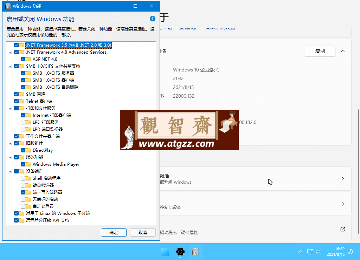This screenshot has width=360, height=260.
Task: Open the Settings gear taskbar icon
Action: pyautogui.click(x=180, y=252)
